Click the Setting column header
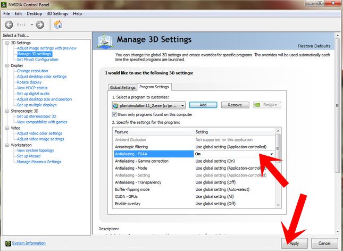Viewport: 343px width, 251px height. [x=235, y=132]
